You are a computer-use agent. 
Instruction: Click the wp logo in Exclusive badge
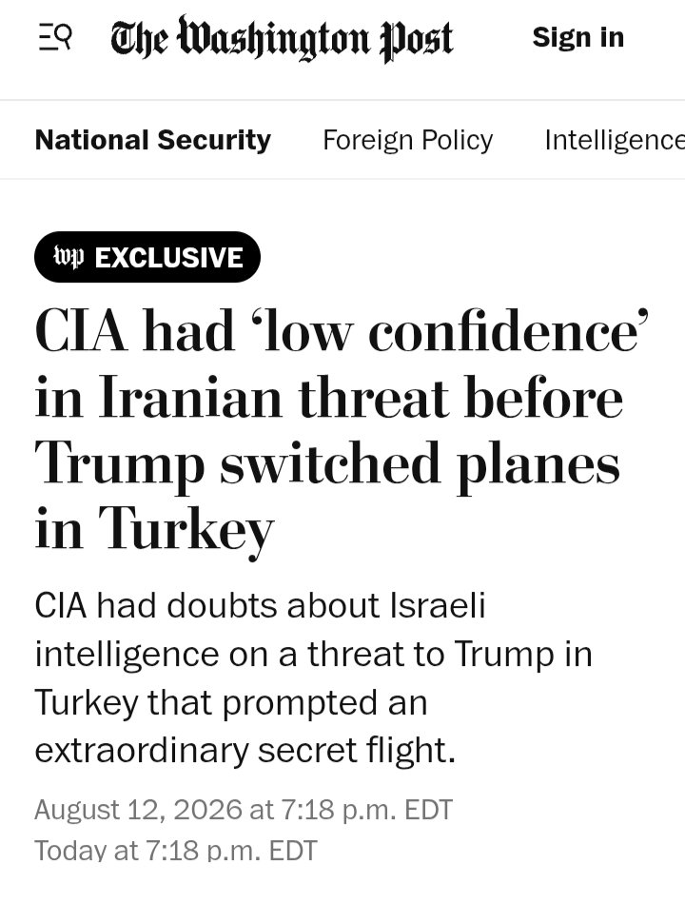(x=68, y=257)
